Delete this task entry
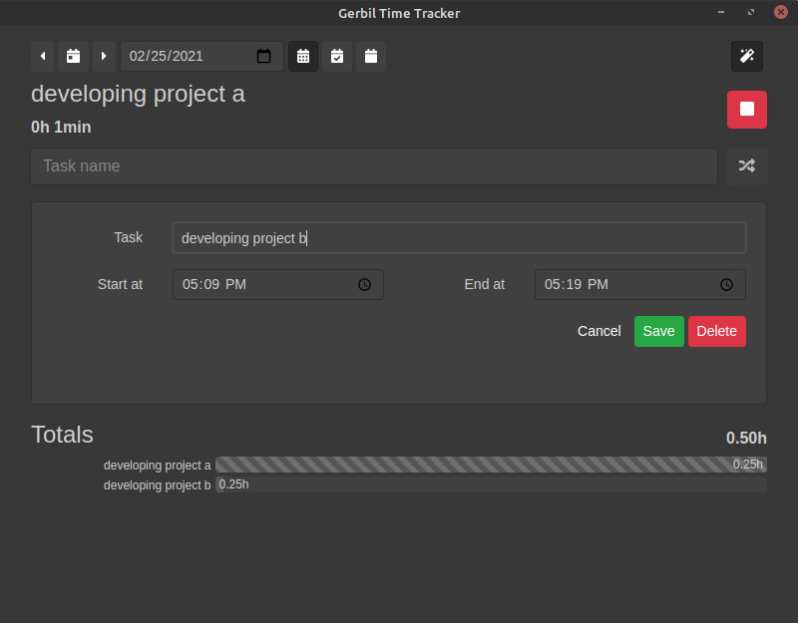The image size is (798, 623). pos(716,332)
